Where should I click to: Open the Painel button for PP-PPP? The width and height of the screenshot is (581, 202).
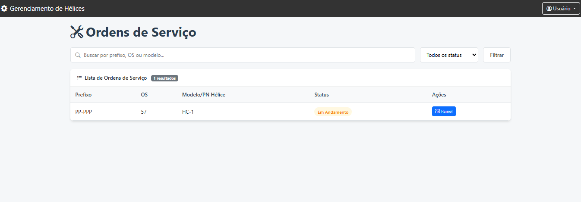[444, 111]
